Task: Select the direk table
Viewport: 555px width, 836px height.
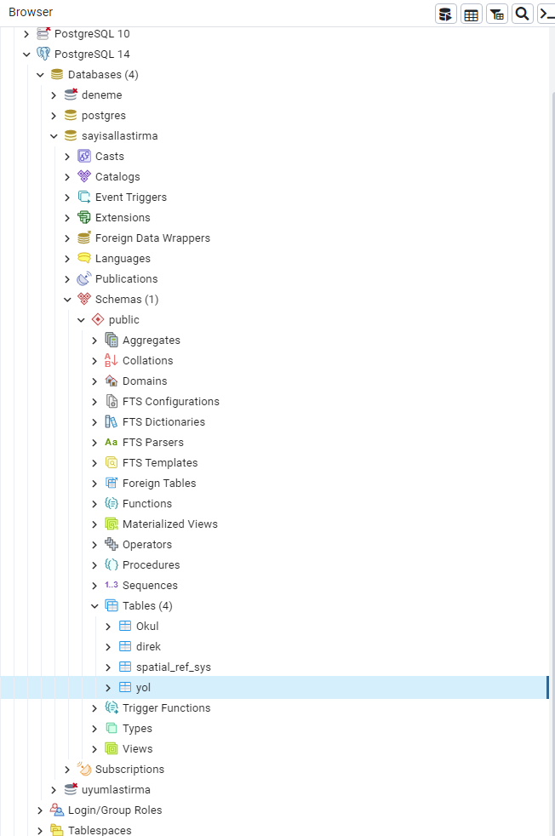Action: (x=148, y=647)
